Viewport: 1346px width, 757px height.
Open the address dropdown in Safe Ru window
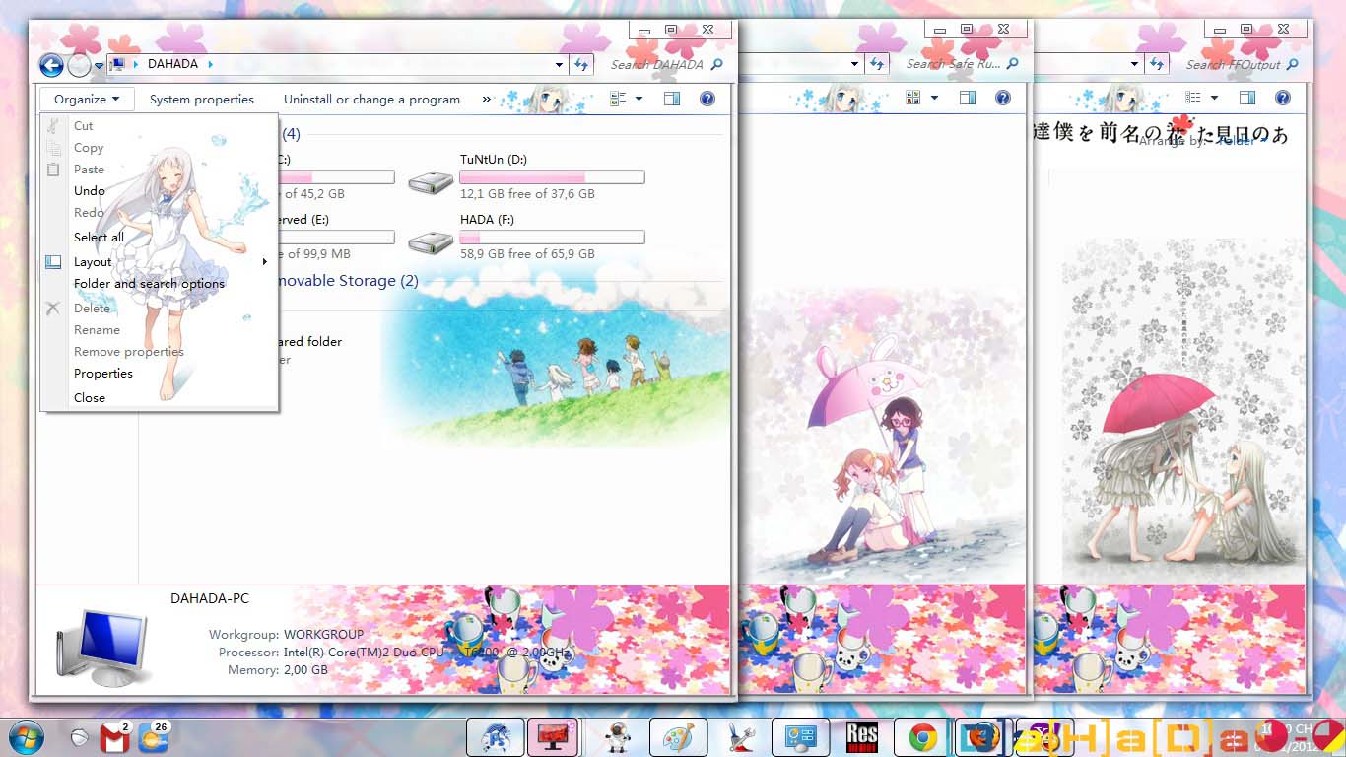(855, 65)
